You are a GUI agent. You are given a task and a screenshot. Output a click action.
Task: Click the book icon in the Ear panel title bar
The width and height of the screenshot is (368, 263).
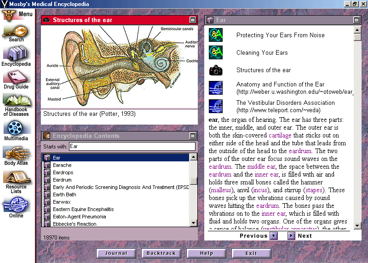(210, 20)
